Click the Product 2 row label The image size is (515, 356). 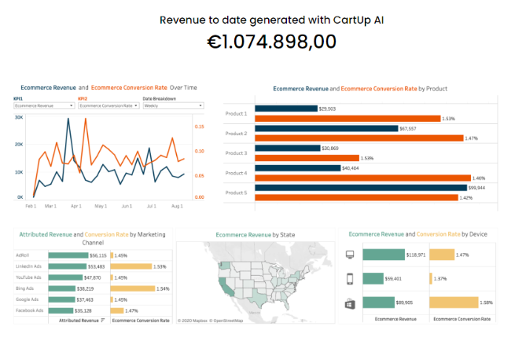(236, 134)
